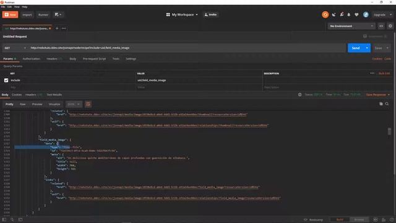Add a new request tab with plus icon
The height and width of the screenshot is (223, 396).
pos(57,28)
